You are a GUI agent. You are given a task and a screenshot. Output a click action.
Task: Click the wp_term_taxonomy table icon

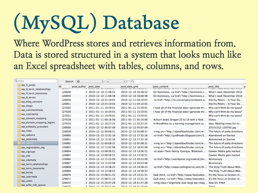pos(19,168)
